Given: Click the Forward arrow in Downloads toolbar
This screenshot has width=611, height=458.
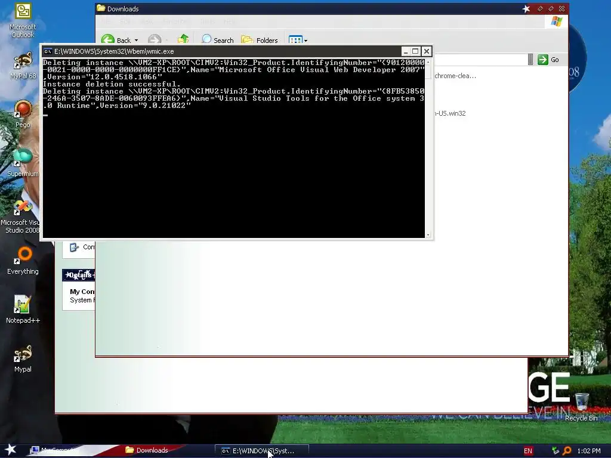Looking at the screenshot, I should click(155, 40).
